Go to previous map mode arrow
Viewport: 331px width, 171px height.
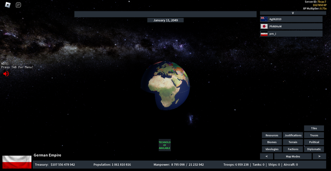pyautogui.click(x=267, y=157)
